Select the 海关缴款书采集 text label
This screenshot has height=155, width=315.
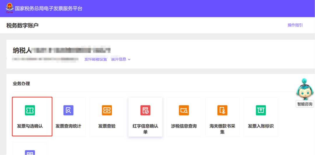pos(222,129)
